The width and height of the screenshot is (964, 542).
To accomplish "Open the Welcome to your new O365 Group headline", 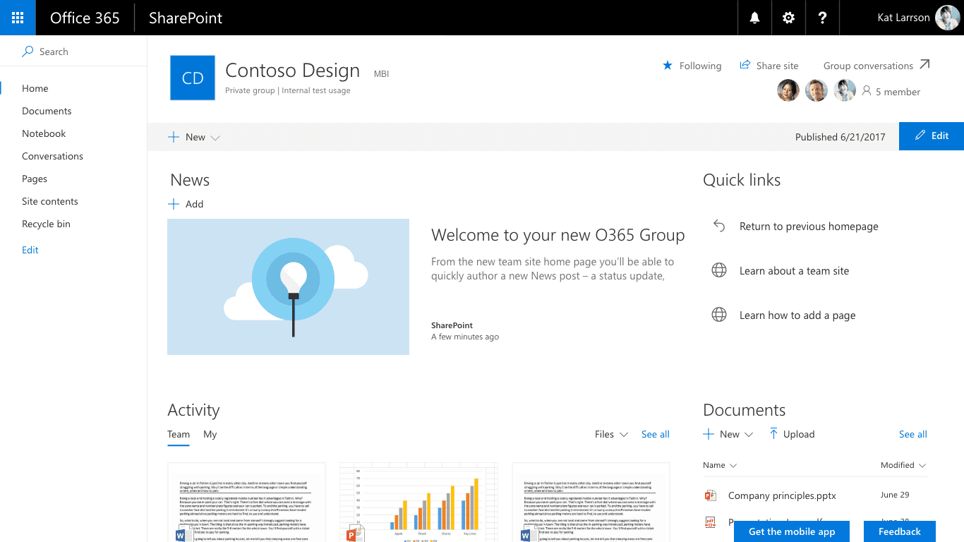I will click(x=558, y=235).
